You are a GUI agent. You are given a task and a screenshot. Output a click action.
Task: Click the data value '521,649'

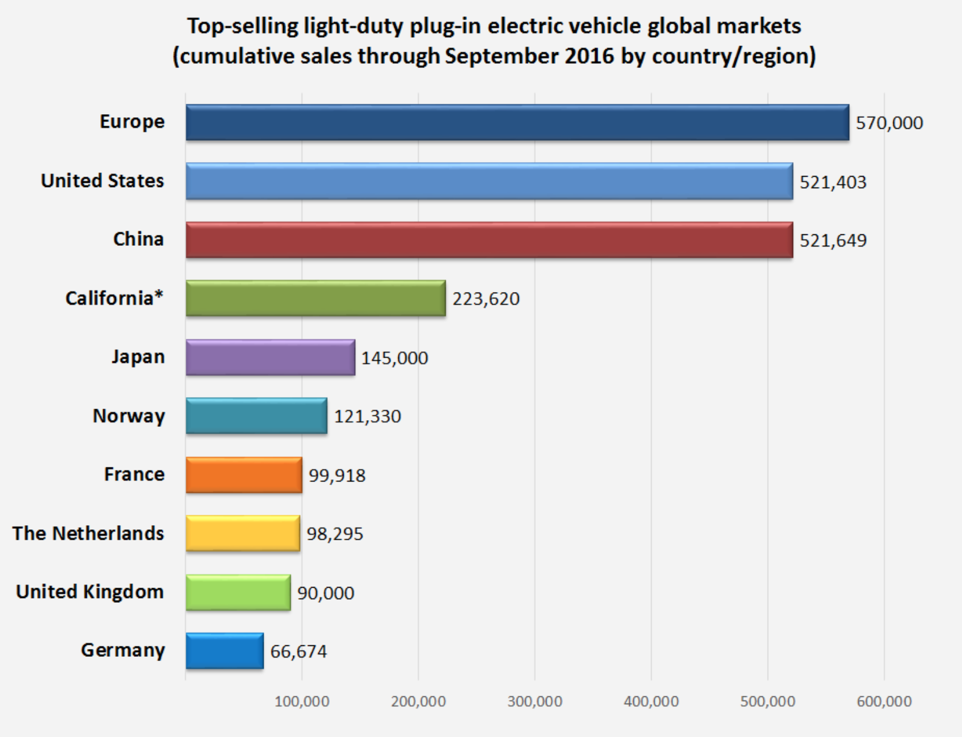coord(833,240)
